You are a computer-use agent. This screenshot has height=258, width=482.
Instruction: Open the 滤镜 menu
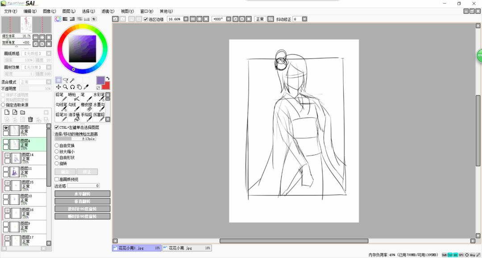pos(108,11)
